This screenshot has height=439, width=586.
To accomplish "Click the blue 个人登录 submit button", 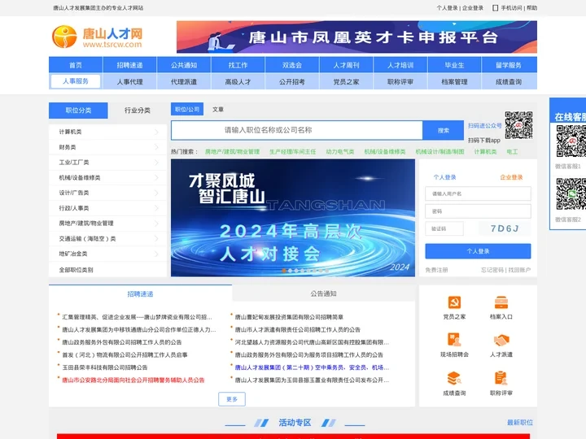I will click(x=478, y=251).
